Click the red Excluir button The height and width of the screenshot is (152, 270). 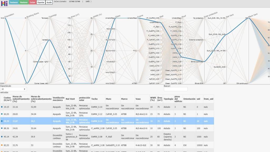click(x=32, y=2)
